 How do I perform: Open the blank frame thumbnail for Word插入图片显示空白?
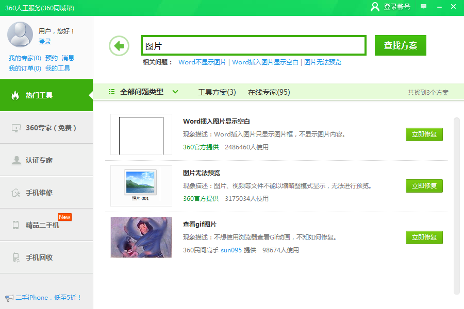141,134
